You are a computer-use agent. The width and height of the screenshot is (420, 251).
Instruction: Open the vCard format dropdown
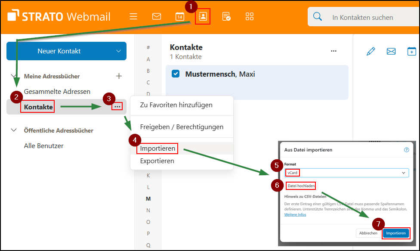pos(346,173)
